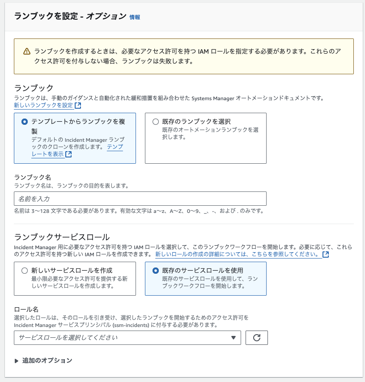
Task: Select 既存のランブックを選択 radio button
Action: pos(156,122)
